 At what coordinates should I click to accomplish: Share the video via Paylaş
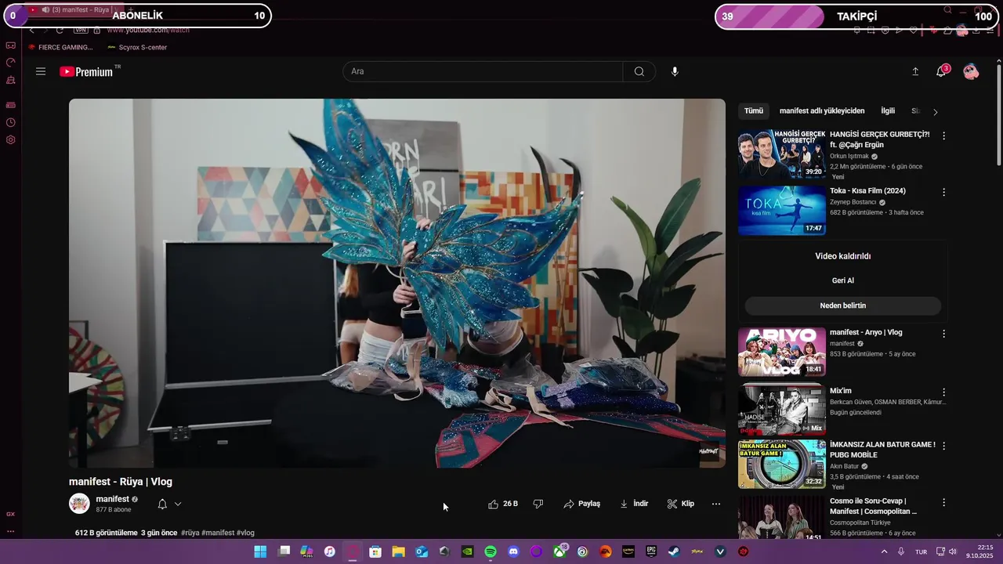click(581, 504)
